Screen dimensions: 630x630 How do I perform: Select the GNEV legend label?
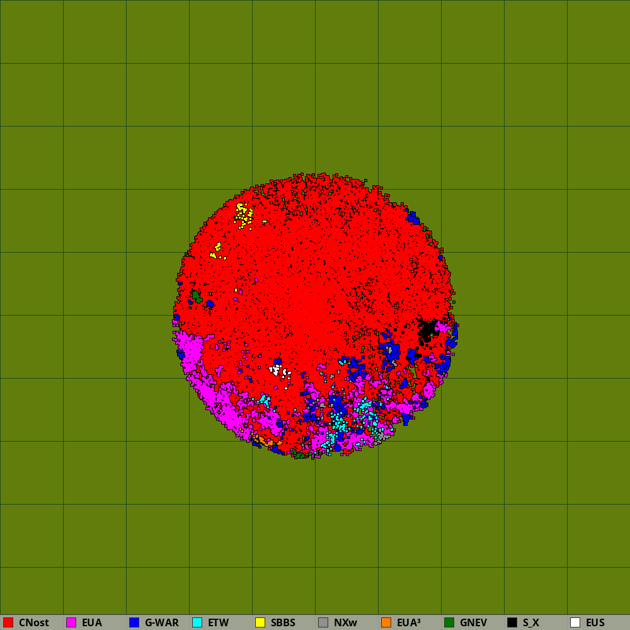click(473, 622)
